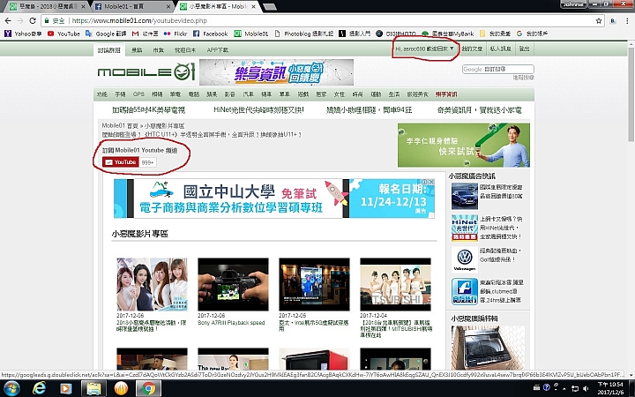Click 'Sony A7RIII Playback speed' video title
The width and height of the screenshot is (635, 397).
231,323
